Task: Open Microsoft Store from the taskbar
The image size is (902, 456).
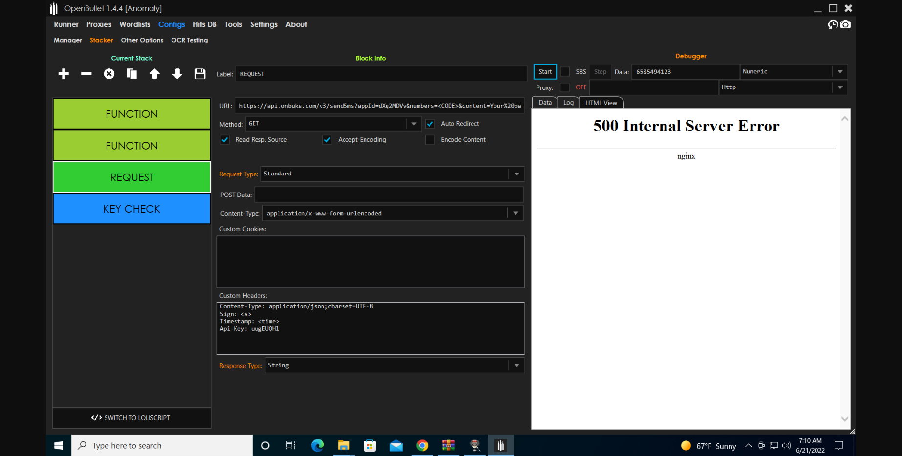Action: 370,445
